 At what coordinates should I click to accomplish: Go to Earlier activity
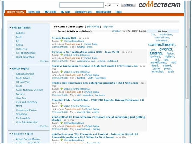116,31
